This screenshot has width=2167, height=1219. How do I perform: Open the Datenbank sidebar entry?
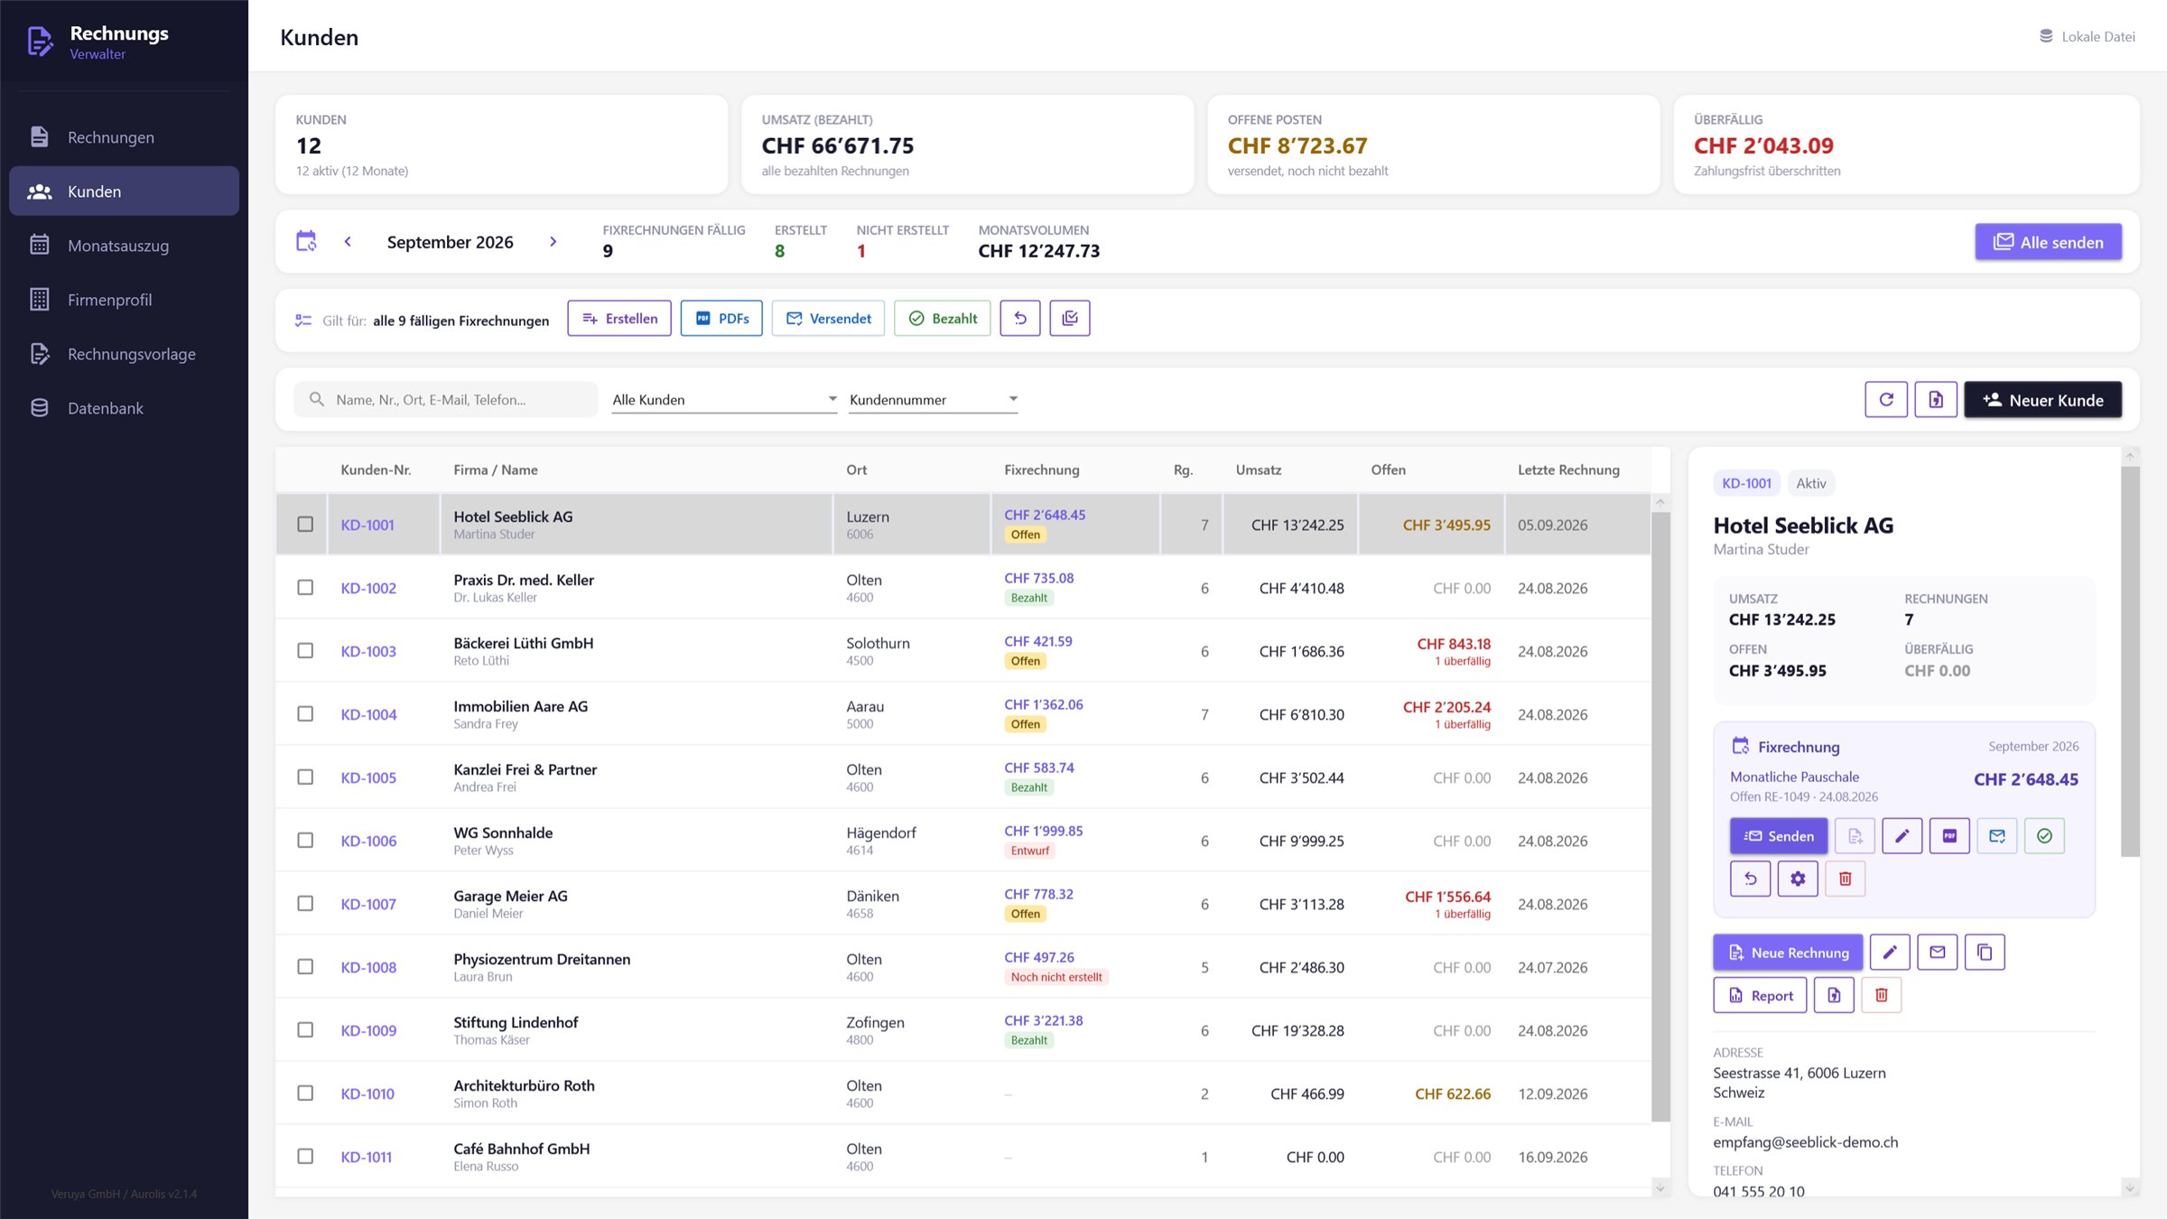[124, 408]
